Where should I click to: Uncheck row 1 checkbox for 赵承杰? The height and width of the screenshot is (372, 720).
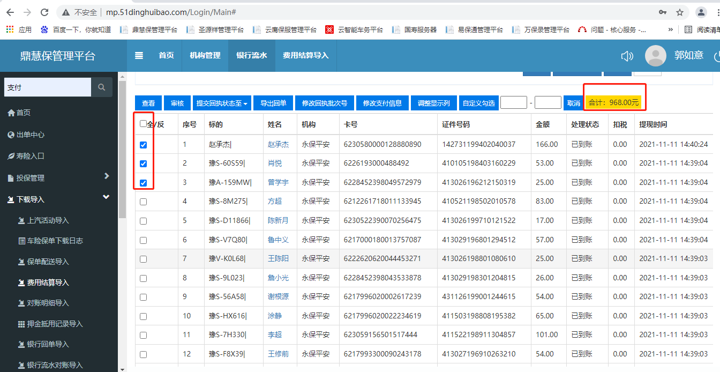[x=143, y=145]
